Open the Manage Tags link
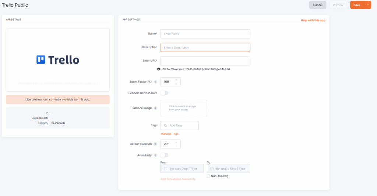This screenshot has height=196, width=377. 169,134
